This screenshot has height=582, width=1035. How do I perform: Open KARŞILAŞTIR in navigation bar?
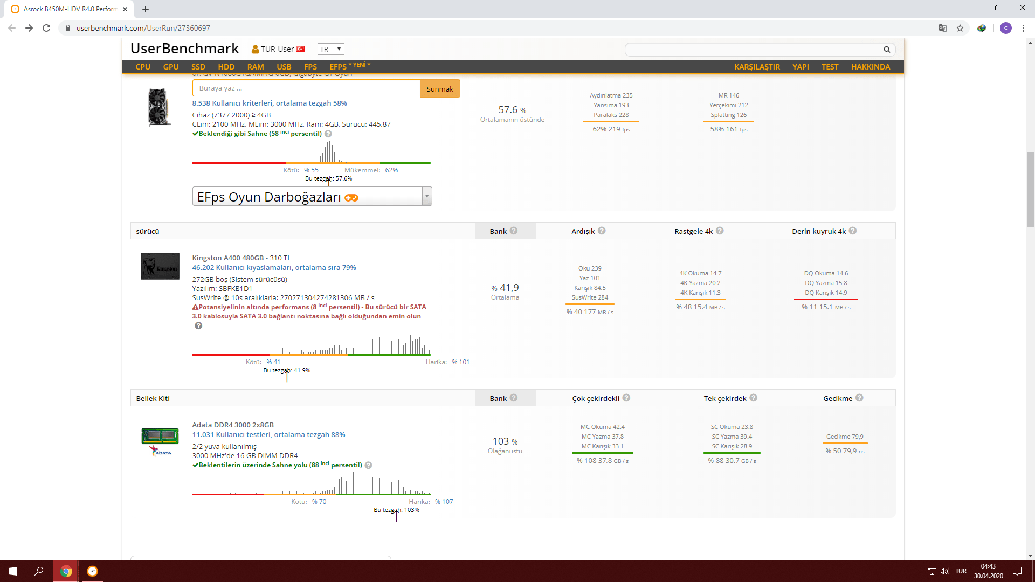(x=757, y=67)
